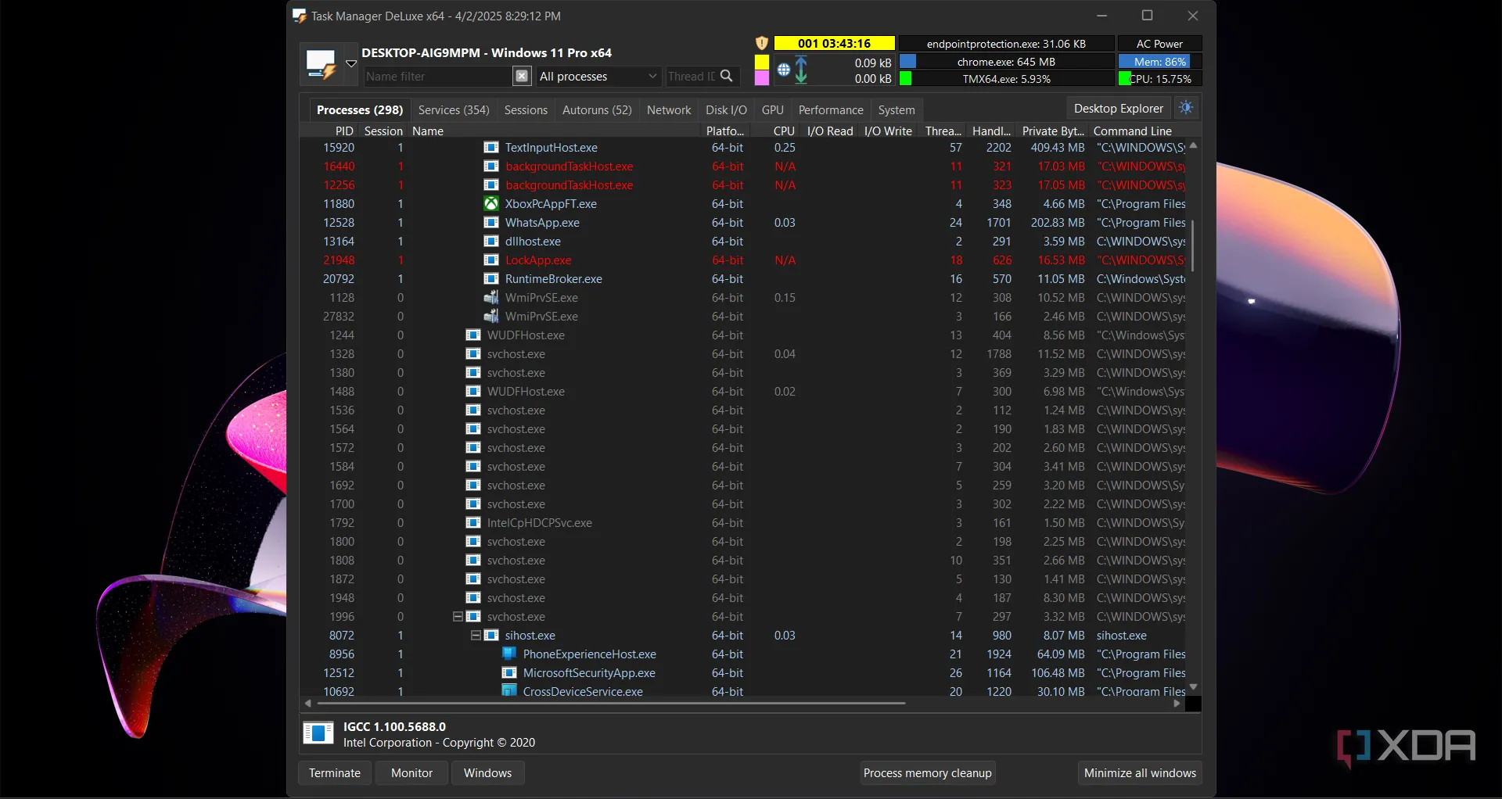Open the Performance tab

pos(830,110)
